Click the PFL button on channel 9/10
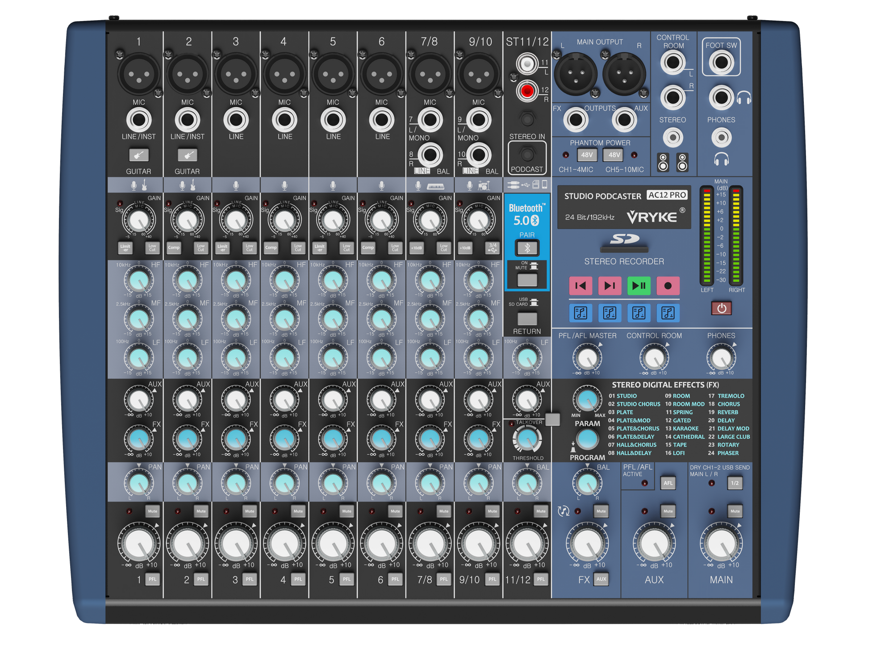Screen dimensions: 869x649 [x=492, y=579]
